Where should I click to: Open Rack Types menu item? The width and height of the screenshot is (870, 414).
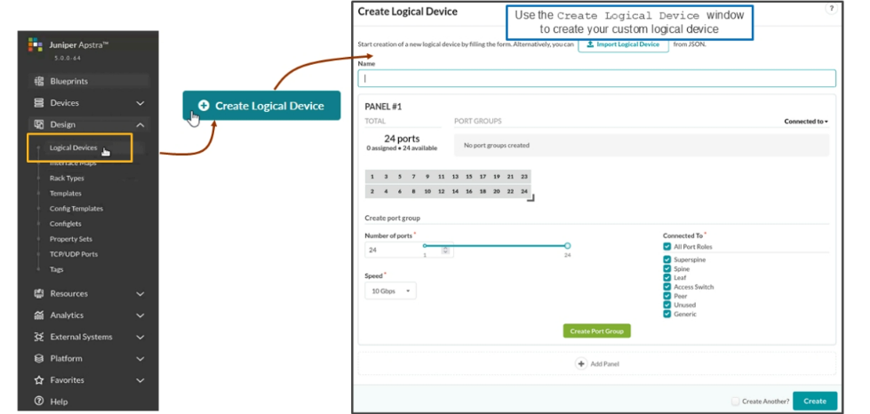point(68,179)
